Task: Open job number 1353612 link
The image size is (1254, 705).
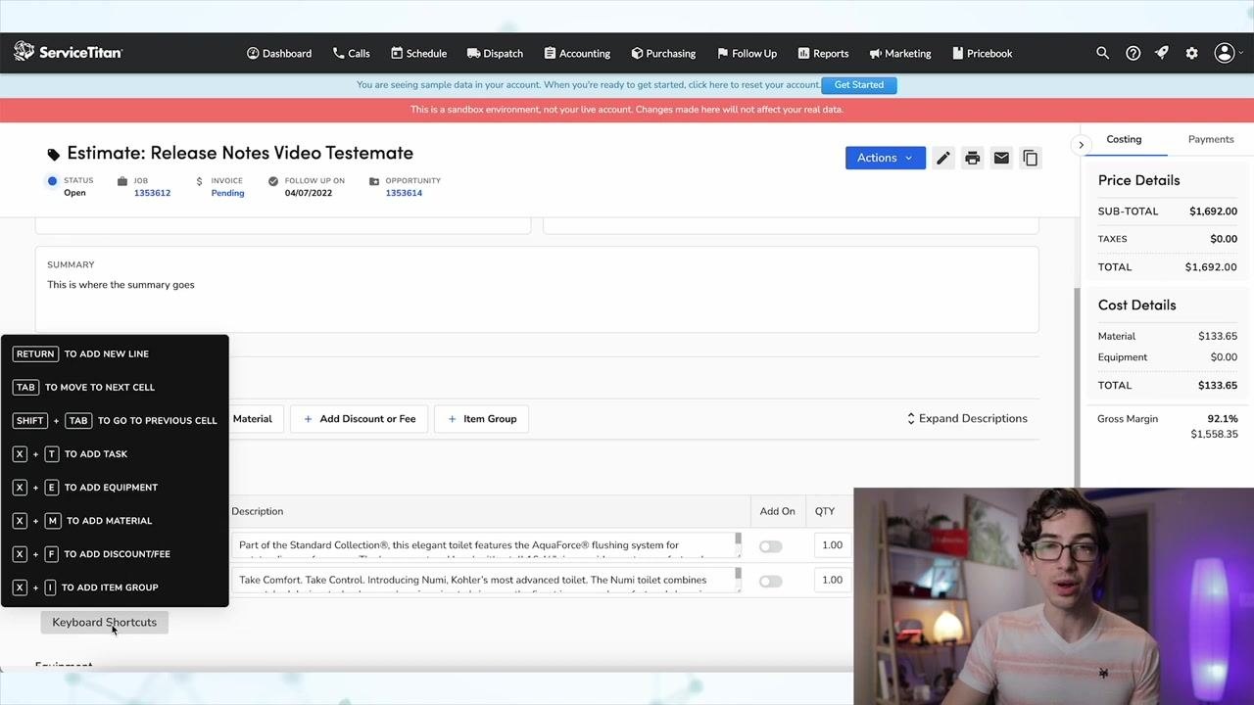Action: (x=152, y=193)
